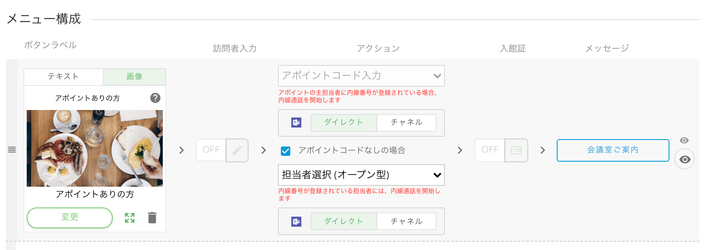Switch to the 画像 tab

tap(134, 77)
